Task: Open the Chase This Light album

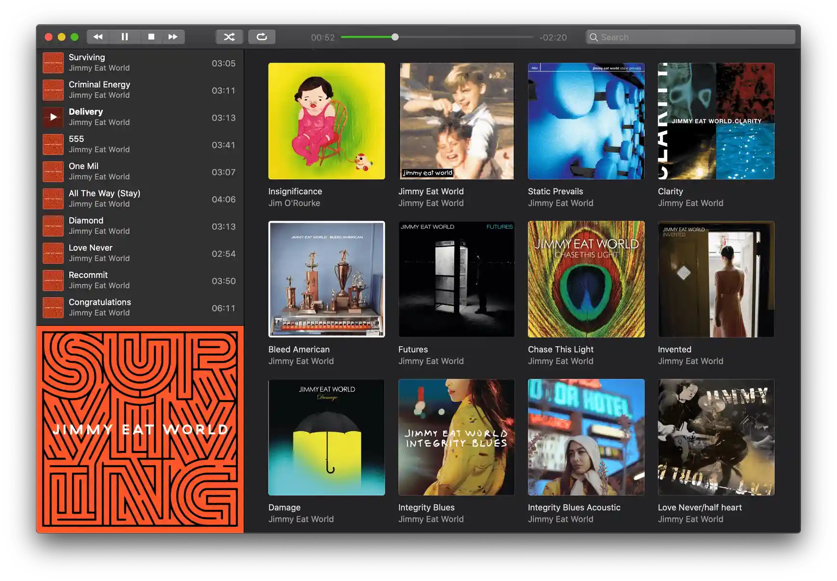Action: [x=586, y=279]
